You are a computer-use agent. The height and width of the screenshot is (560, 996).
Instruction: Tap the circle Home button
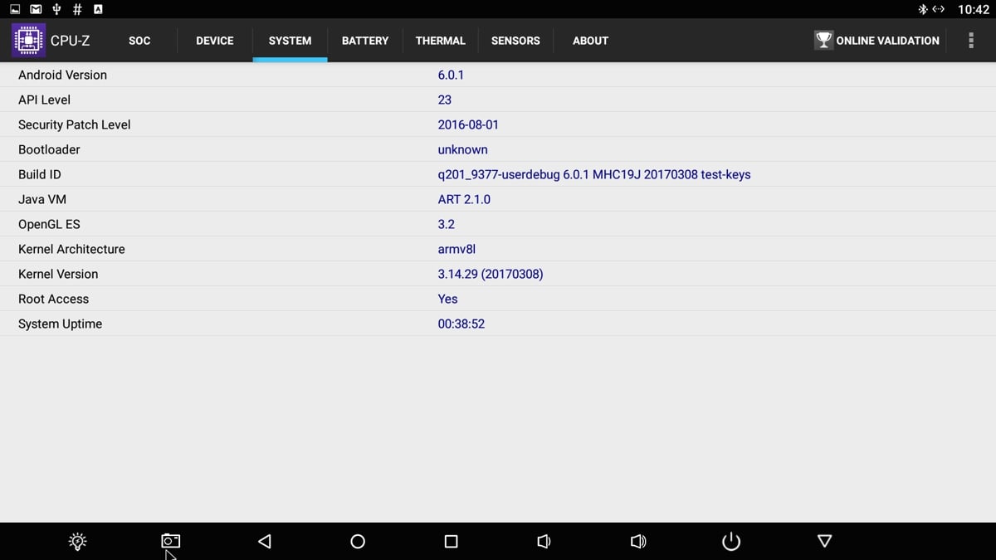tap(358, 542)
